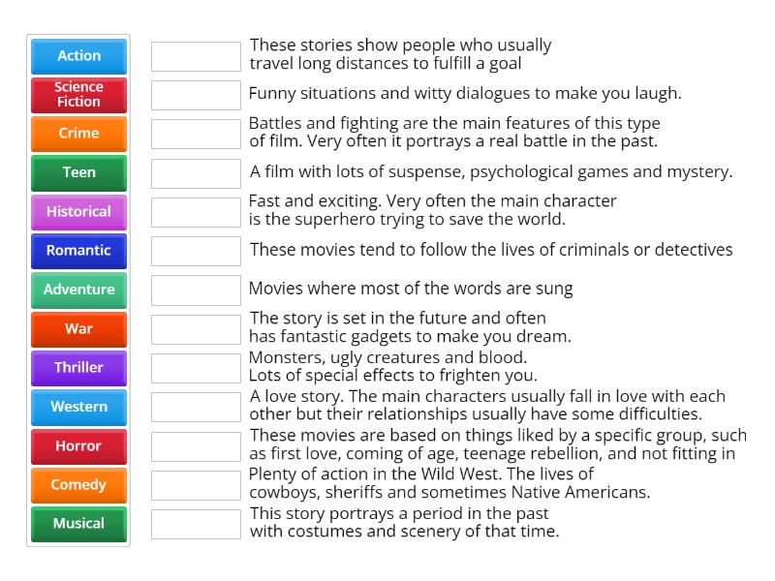
Task: Choose the purple Historical tile
Action: (78, 211)
